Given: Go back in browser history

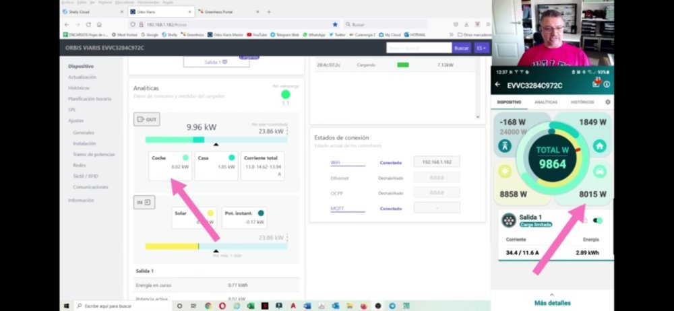Looking at the screenshot, I should coord(67,24).
